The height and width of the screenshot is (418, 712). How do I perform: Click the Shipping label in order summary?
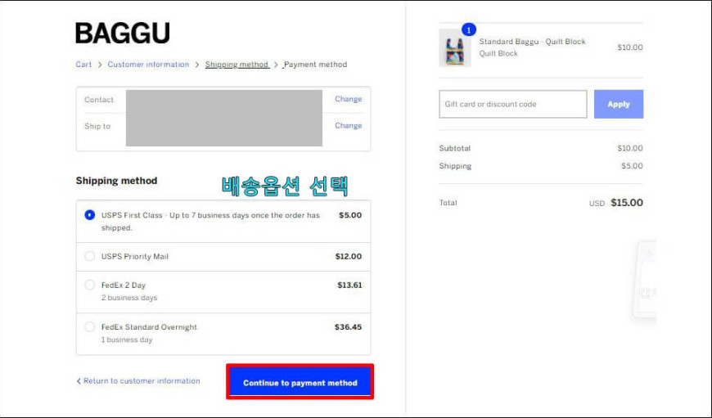[x=455, y=166]
